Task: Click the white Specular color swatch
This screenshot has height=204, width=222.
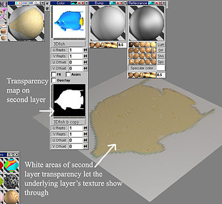Action: tap(161, 68)
